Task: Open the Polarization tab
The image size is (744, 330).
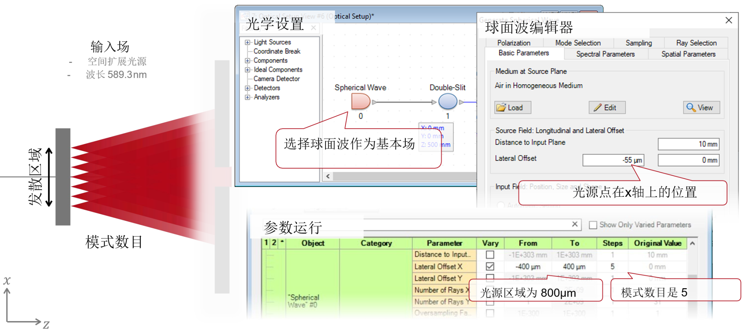Action: coord(514,43)
